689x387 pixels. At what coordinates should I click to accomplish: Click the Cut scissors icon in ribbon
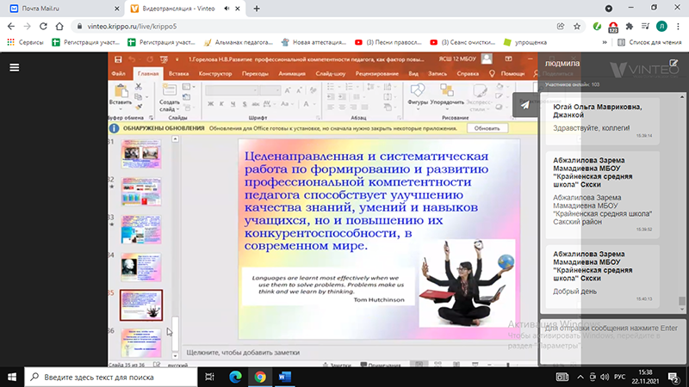click(138, 87)
